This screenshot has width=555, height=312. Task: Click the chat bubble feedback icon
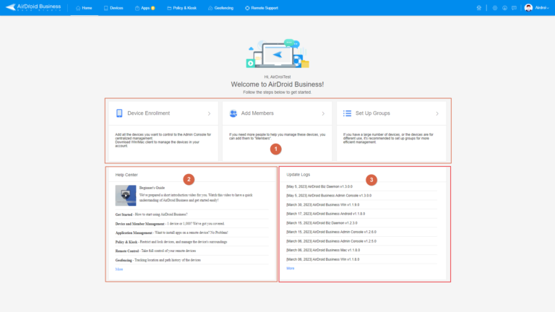(513, 8)
